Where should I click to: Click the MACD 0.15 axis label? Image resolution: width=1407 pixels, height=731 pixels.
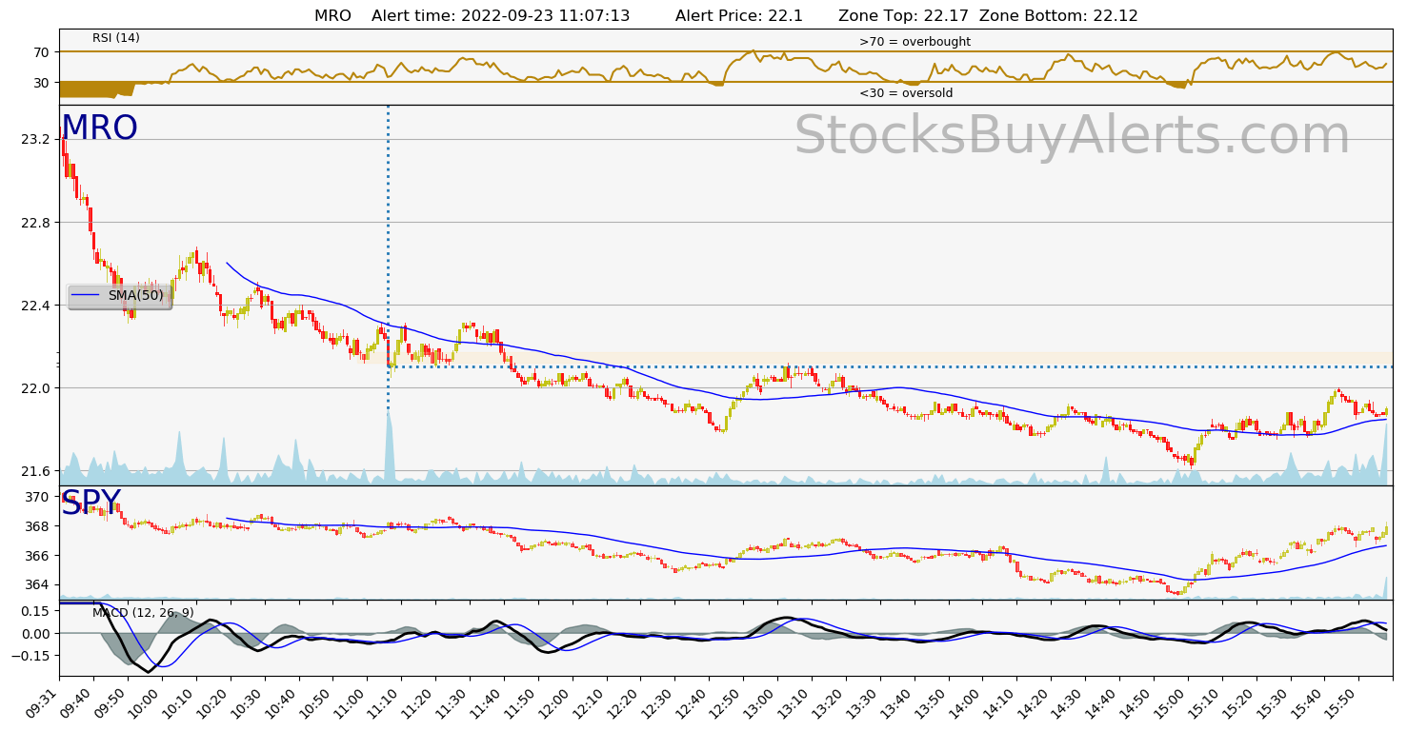[x=37, y=611]
